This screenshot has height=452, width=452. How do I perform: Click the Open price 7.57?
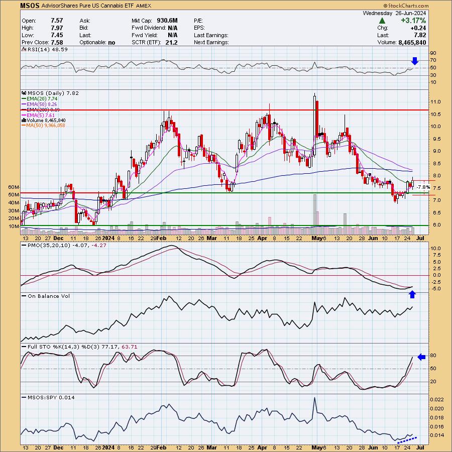[57, 21]
